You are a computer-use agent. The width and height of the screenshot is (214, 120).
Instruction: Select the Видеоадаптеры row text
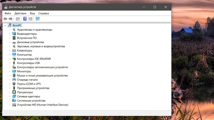coord(27,34)
